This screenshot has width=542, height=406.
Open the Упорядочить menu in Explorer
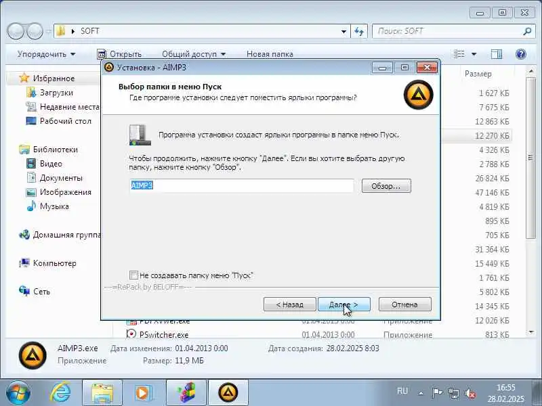coord(46,54)
